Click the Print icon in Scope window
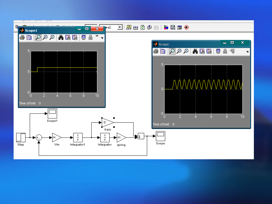Viewport: 272px width, 204px height. pyautogui.click(x=156, y=51)
